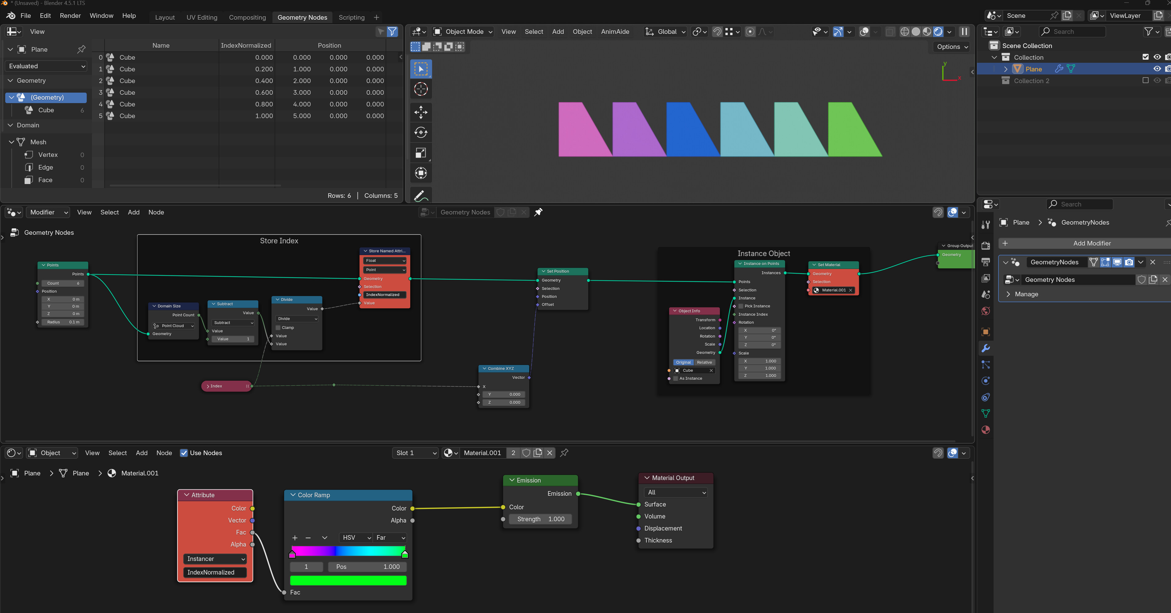Select the Cursor tool in viewport toolbar

[421, 89]
